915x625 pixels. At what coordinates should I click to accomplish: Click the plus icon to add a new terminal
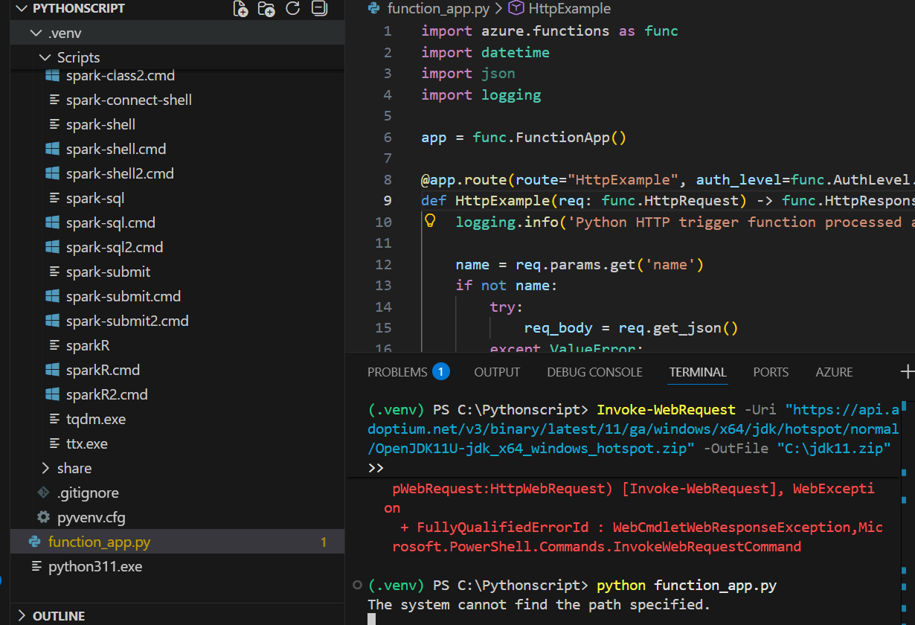[908, 371]
